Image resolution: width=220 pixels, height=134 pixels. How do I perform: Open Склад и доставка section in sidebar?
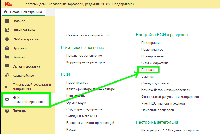coord(26,66)
